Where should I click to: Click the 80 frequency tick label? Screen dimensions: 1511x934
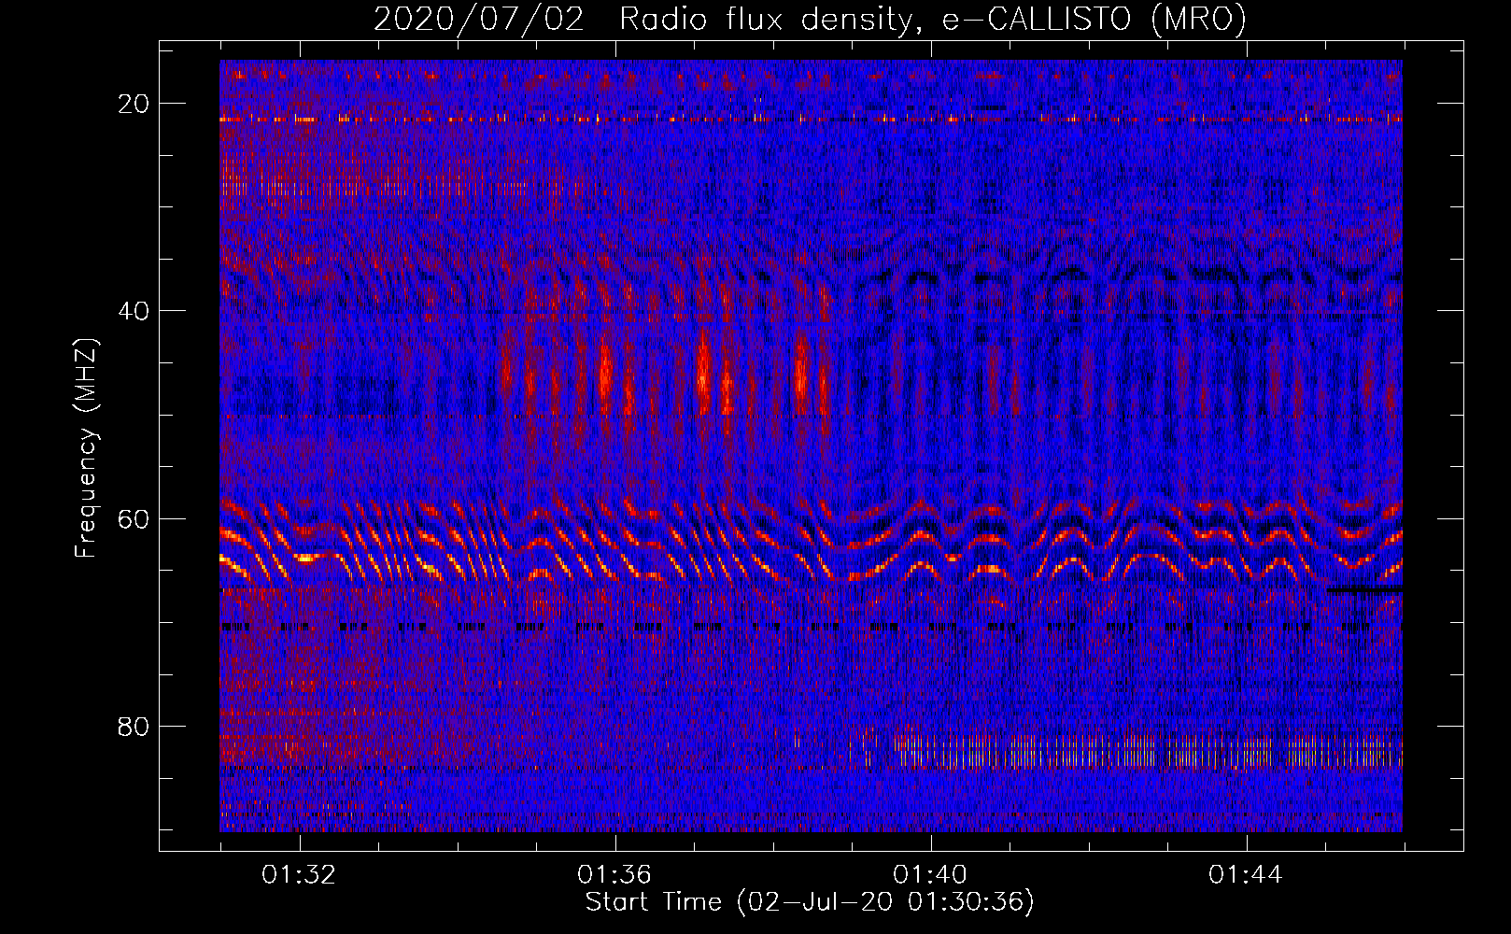click(134, 726)
